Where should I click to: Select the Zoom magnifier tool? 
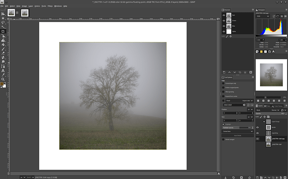pyautogui.click(x=3, y=79)
